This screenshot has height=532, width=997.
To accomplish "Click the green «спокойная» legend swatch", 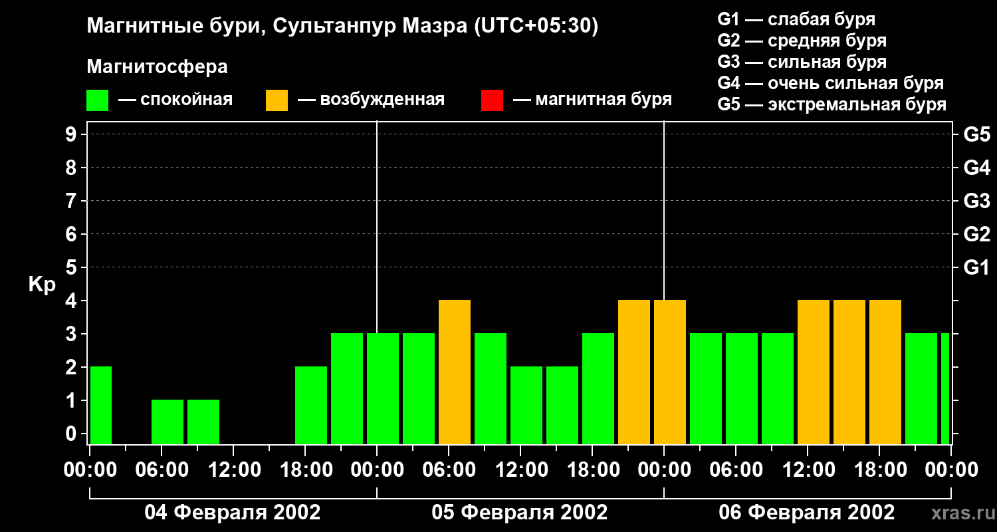I will 97,100.
